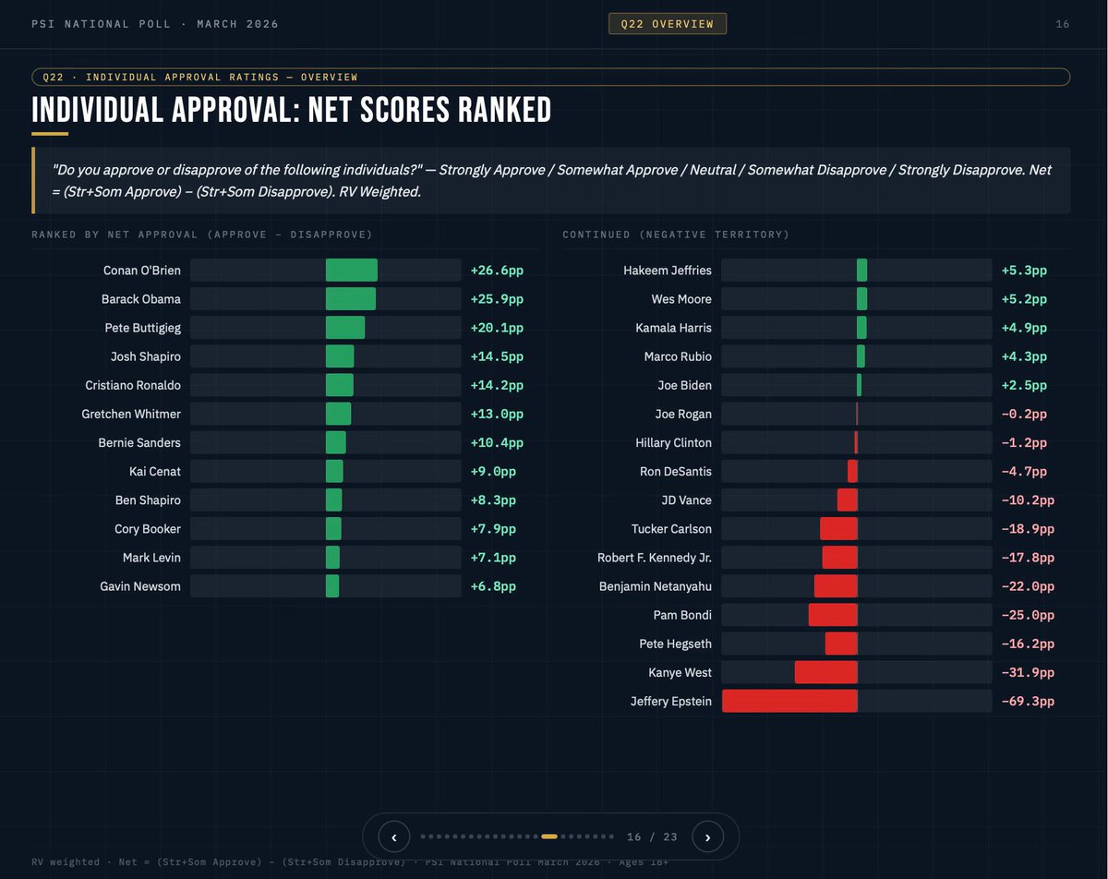Select Conan O'Brien's name in the ranking
Viewport: 1108px width, 879px height.
point(144,270)
